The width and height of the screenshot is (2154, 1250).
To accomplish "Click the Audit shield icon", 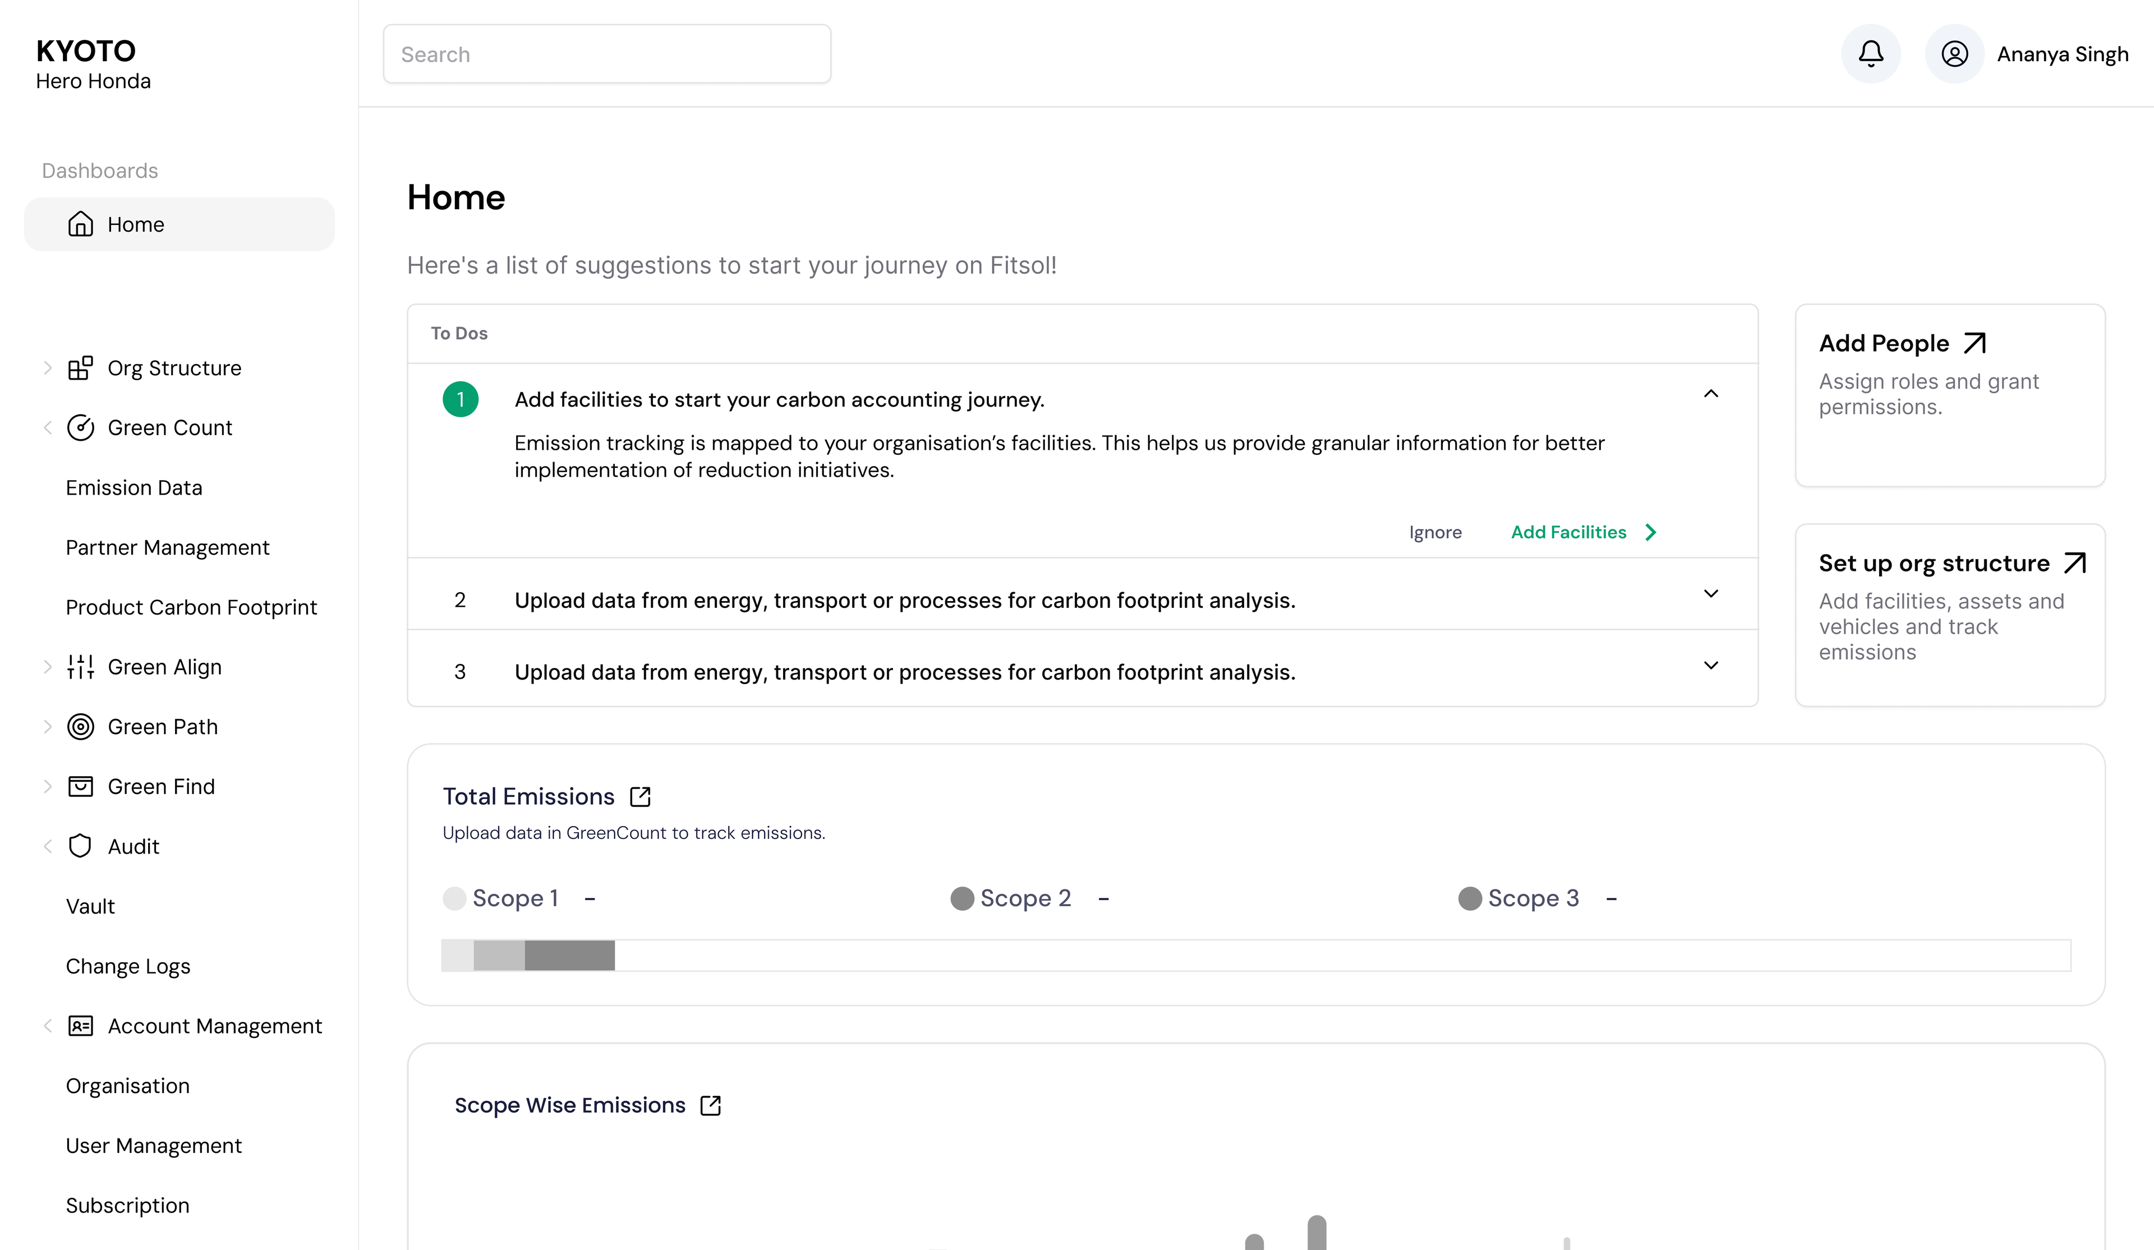I will pos(80,846).
